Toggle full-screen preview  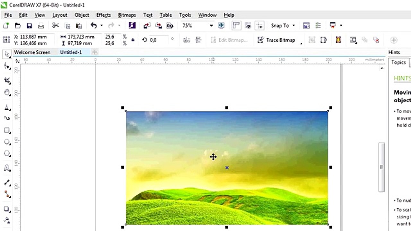[x=221, y=26]
